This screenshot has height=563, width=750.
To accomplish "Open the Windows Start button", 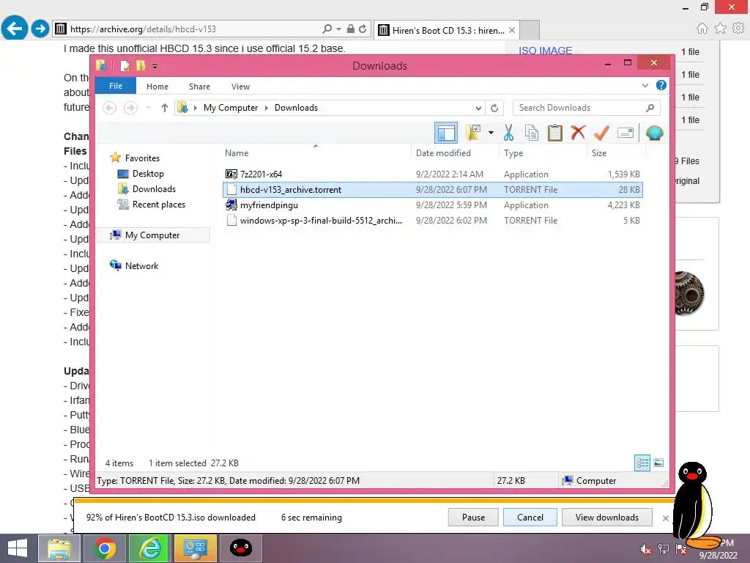I will point(18,548).
